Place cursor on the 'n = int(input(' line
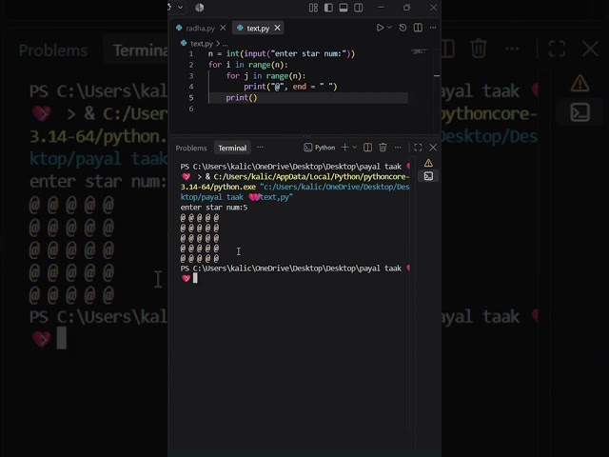609x457 pixels. point(282,53)
